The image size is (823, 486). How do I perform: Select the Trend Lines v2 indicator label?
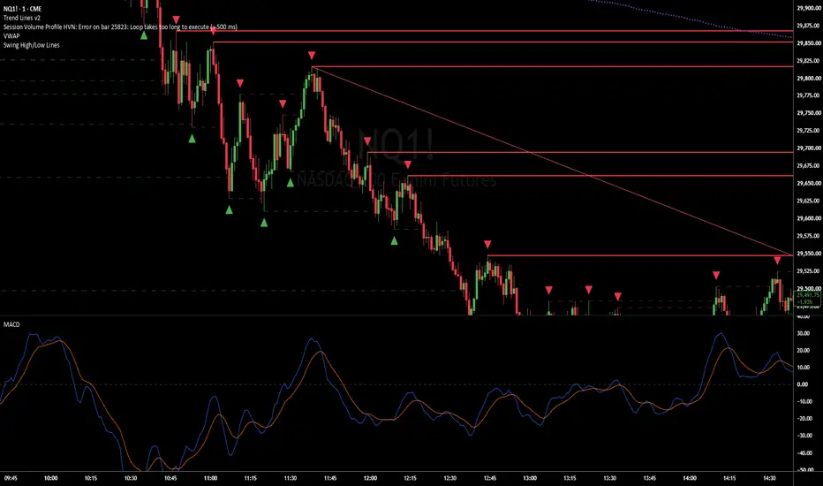(x=21, y=18)
